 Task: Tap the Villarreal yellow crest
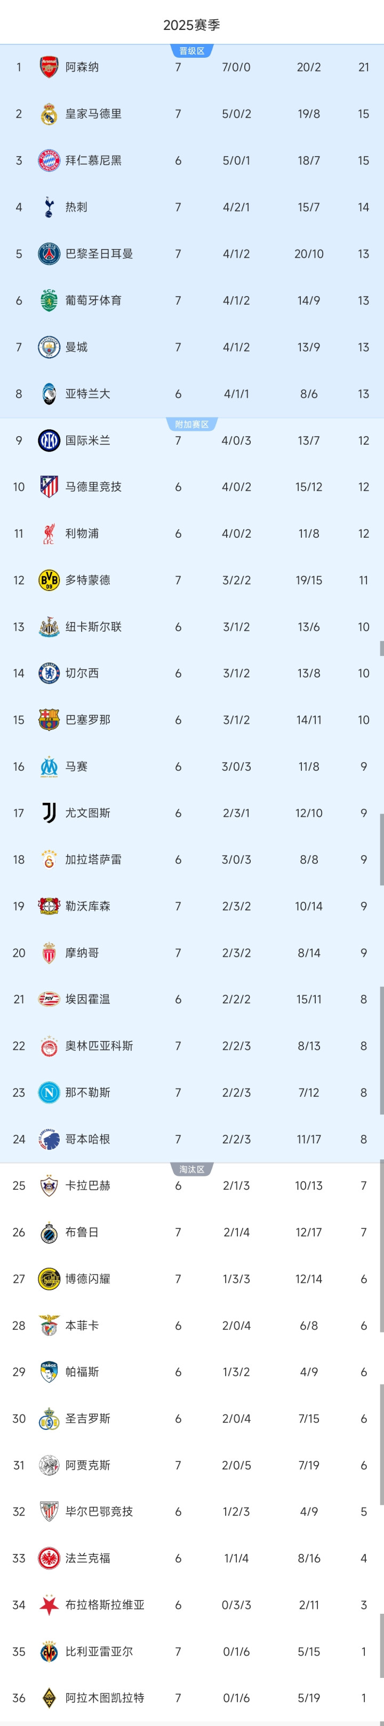coord(49,1652)
